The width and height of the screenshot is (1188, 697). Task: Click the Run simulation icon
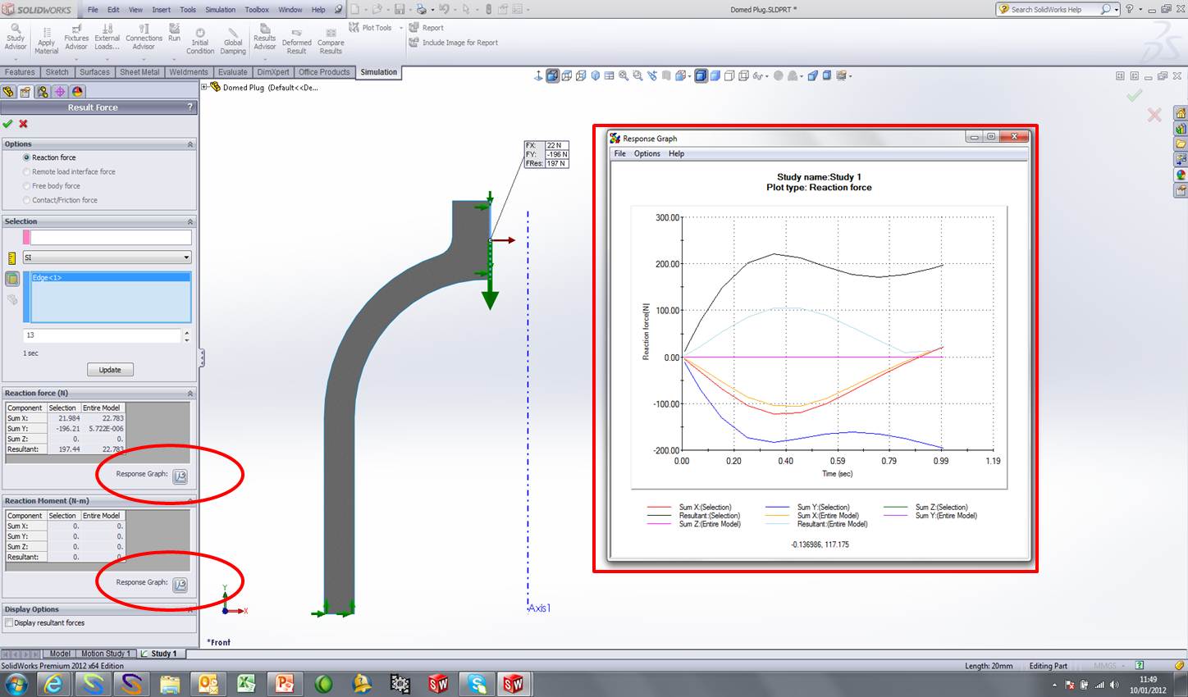[x=174, y=33]
